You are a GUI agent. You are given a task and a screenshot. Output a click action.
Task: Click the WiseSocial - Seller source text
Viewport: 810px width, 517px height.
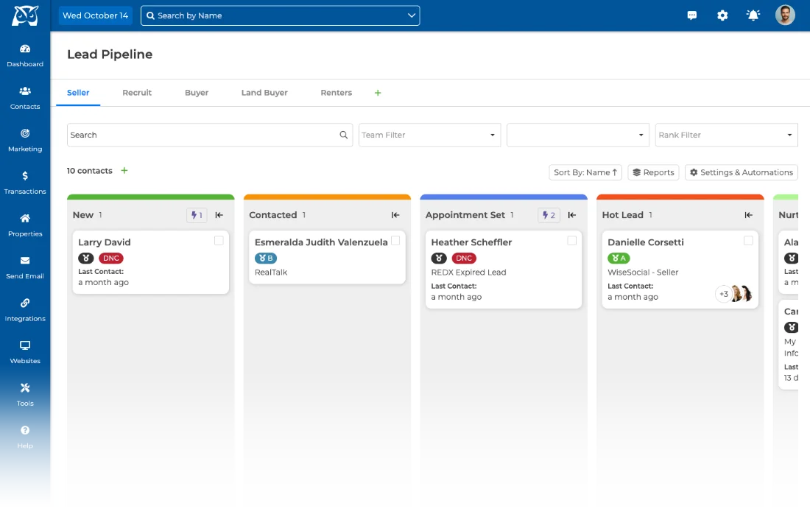643,272
